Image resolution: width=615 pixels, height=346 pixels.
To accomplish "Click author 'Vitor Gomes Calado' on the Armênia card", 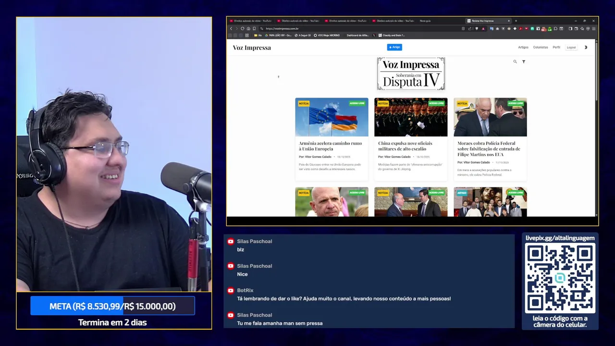I will click(318, 157).
